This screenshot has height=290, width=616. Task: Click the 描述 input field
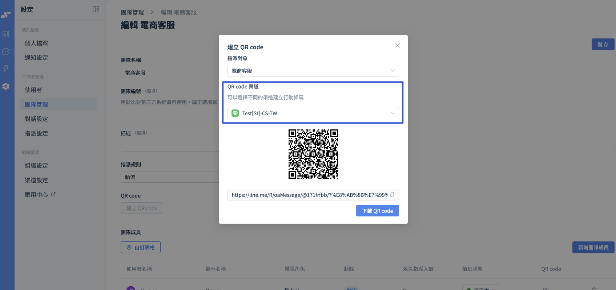tap(170, 146)
